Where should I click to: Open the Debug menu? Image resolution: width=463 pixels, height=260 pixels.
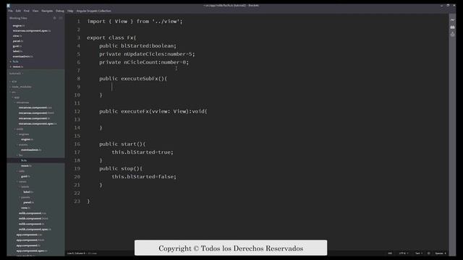[x=59, y=11]
